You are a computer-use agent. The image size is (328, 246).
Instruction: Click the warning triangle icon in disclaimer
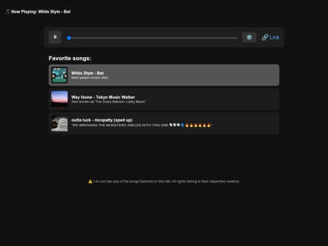pos(90,182)
